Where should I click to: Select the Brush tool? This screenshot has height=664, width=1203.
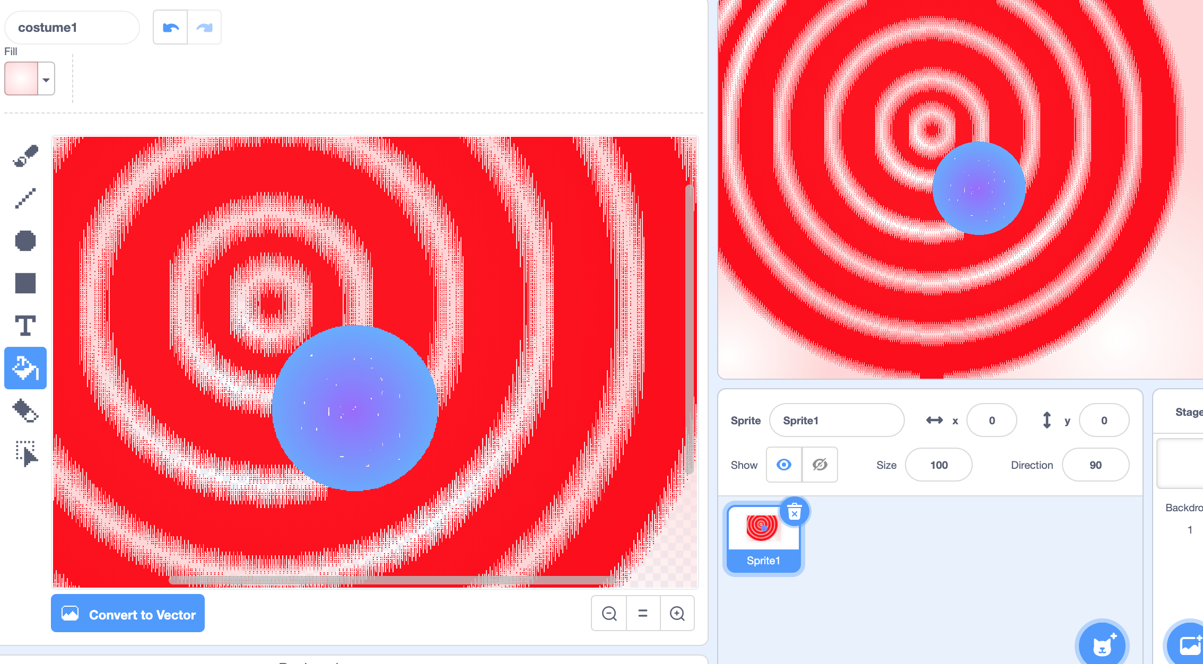point(25,154)
